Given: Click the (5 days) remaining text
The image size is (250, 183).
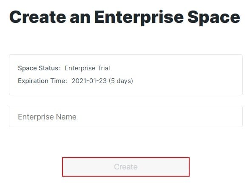Looking at the screenshot, I should pyautogui.click(x=121, y=81).
